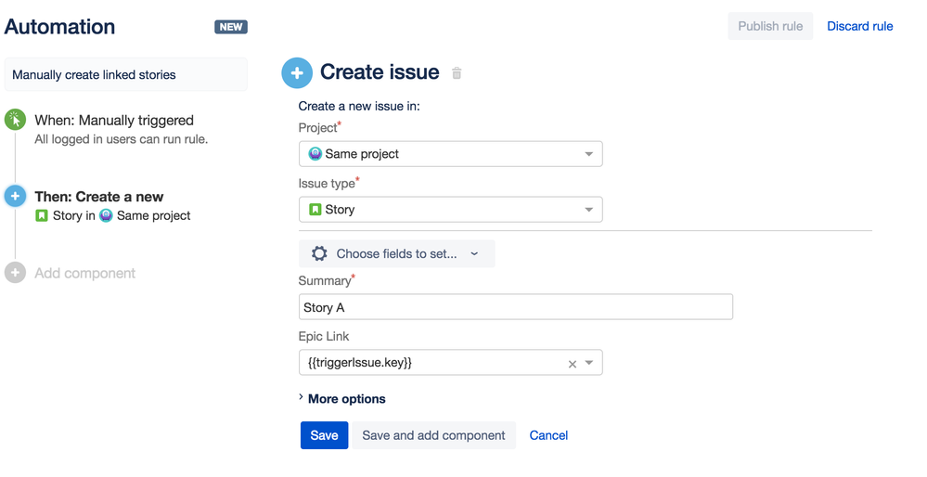
Task: Click Save and add component button
Action: click(434, 435)
